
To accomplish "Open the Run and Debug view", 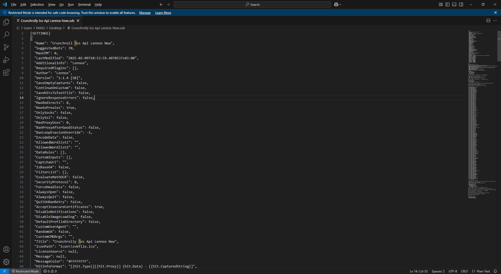I will [6, 60].
